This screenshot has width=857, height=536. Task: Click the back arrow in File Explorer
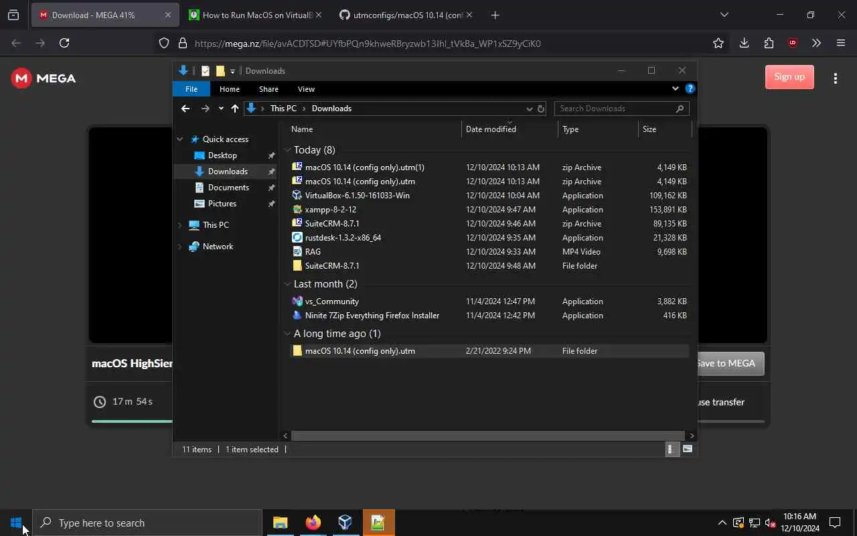[x=185, y=109]
